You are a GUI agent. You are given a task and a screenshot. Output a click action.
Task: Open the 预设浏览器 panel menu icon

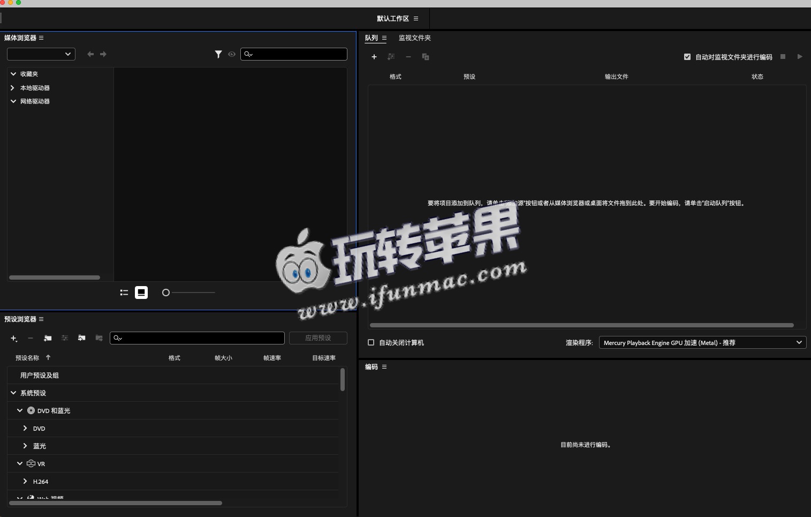pos(41,319)
